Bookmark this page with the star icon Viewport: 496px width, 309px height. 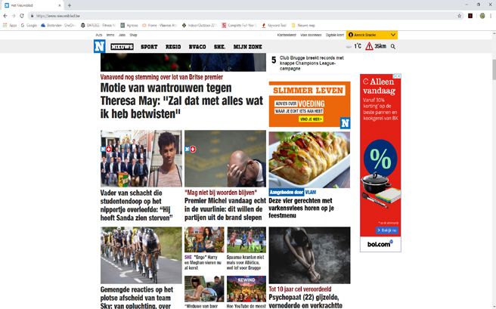[459, 16]
